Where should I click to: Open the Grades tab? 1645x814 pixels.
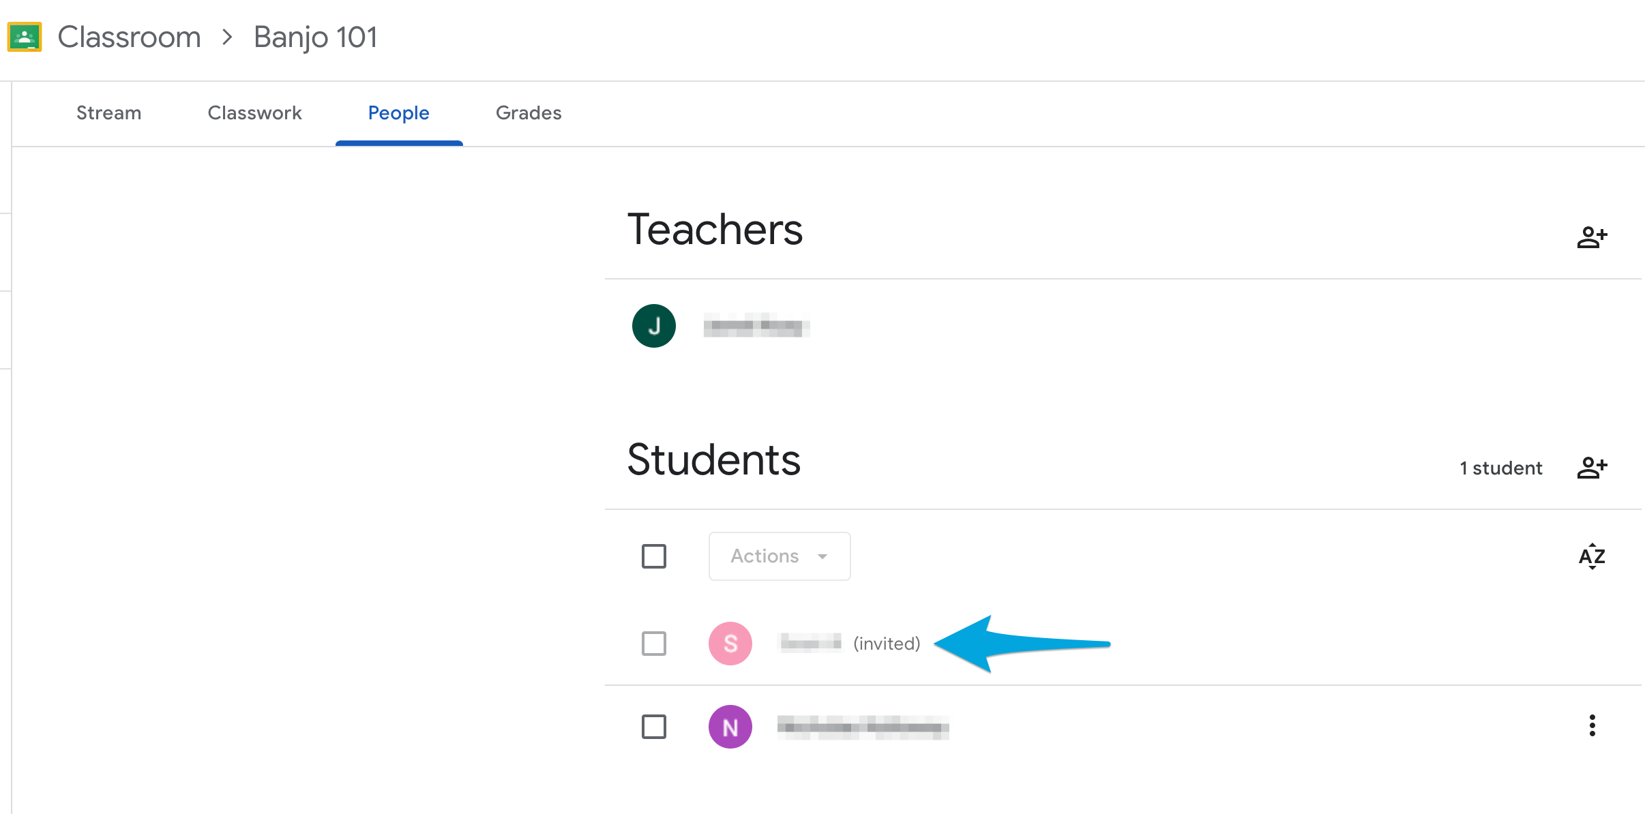tap(529, 112)
